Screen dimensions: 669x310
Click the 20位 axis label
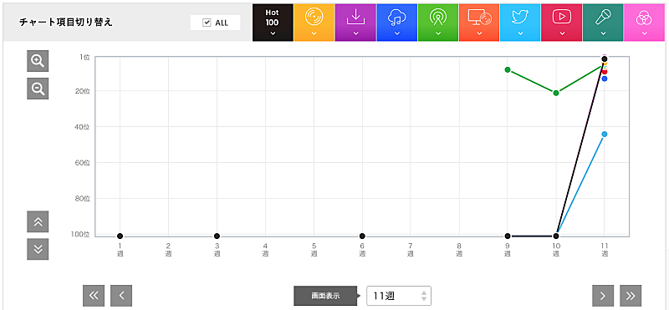(x=83, y=91)
